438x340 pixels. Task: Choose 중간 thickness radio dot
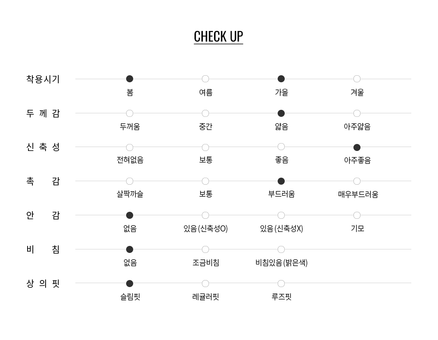tap(205, 113)
